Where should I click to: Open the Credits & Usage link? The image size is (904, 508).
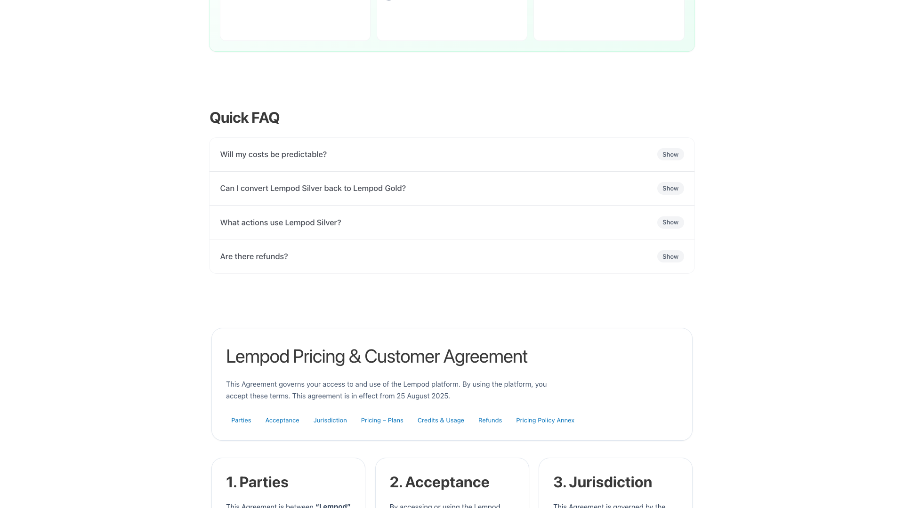441,420
